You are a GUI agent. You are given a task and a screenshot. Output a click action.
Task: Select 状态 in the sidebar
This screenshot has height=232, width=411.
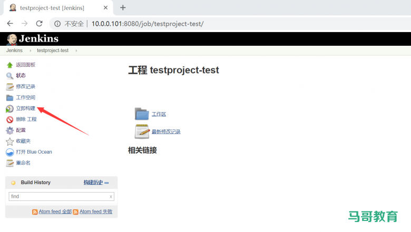[x=21, y=76]
